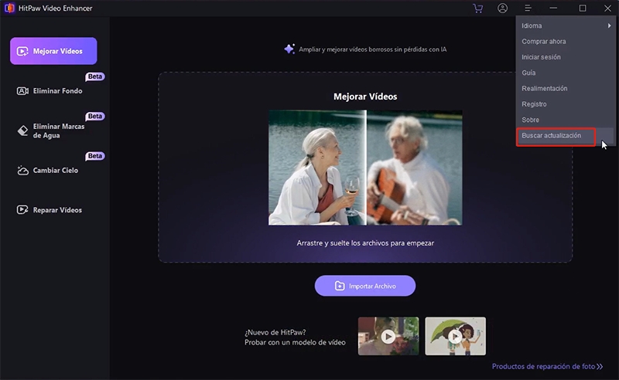
Task: Toggle the hamburger menu icon
Action: point(528,8)
